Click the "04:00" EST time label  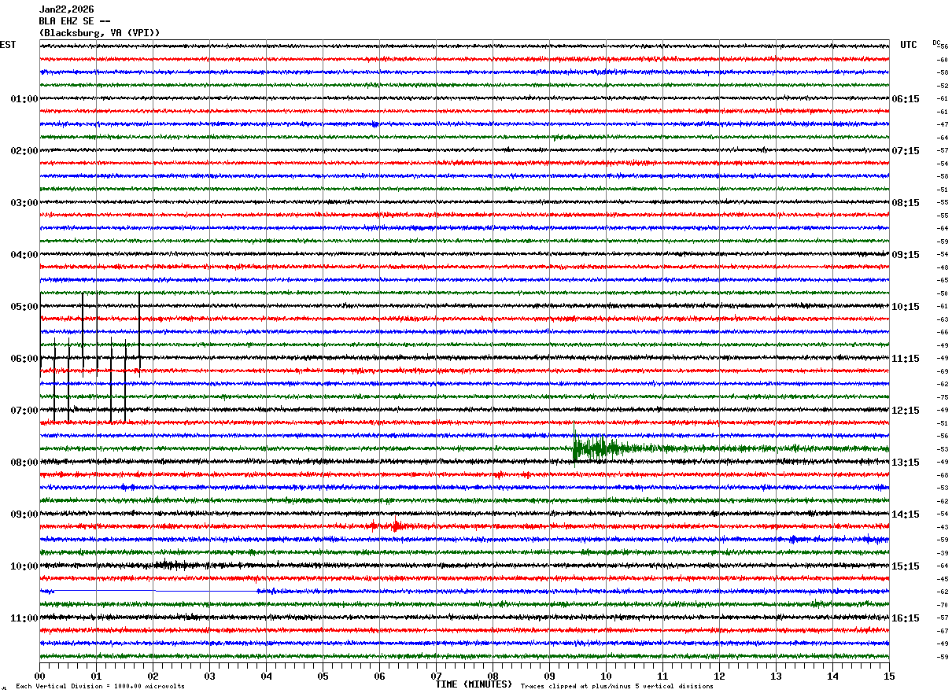[x=24, y=255]
